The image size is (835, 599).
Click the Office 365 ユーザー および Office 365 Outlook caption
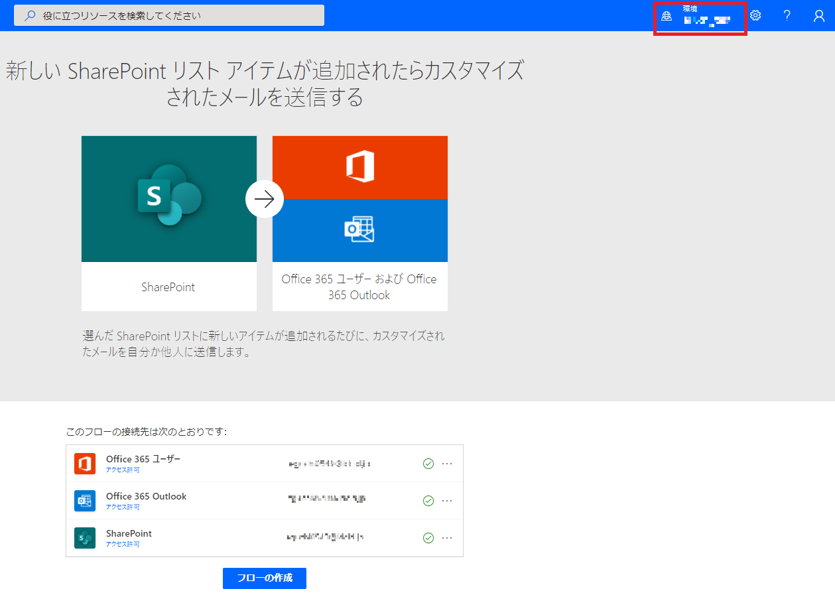click(x=359, y=287)
